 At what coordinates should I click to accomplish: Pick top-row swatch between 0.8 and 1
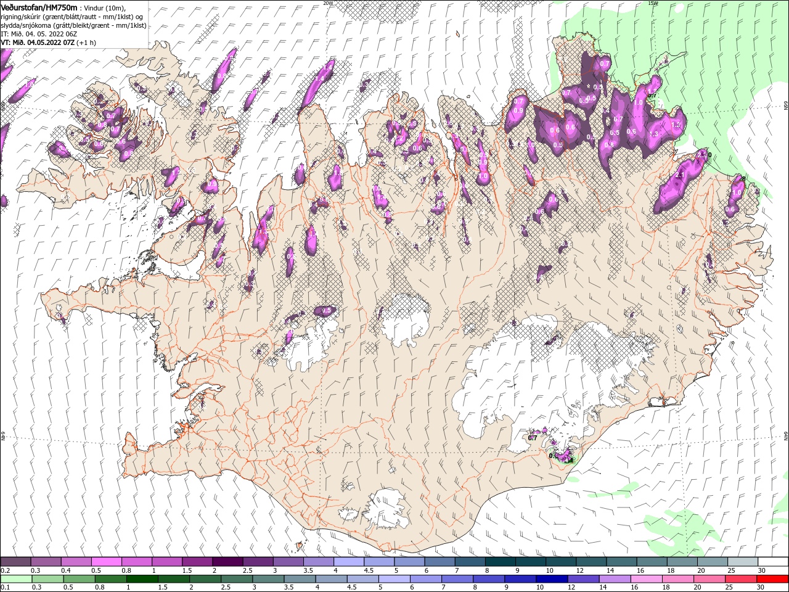coord(137,561)
